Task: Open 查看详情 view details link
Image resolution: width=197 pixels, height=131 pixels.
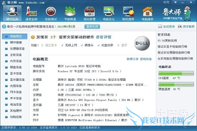Action: pos(103,37)
